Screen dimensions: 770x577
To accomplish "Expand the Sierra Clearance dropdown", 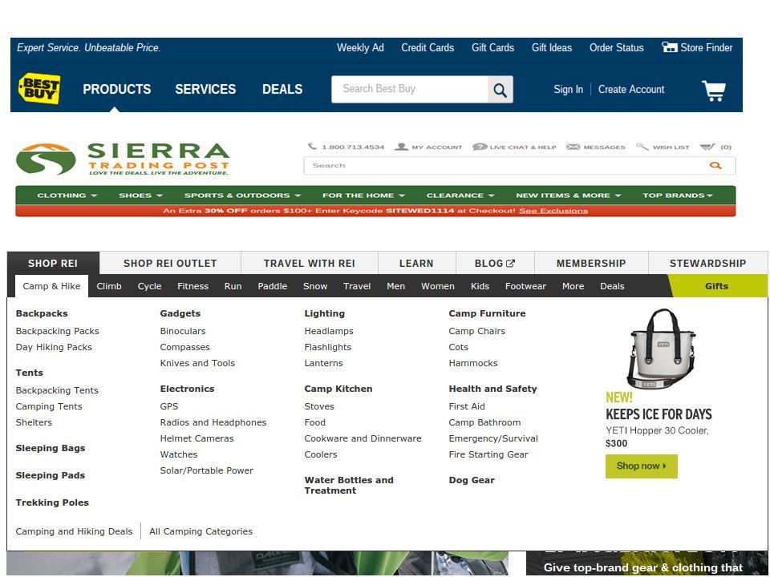I will pos(460,196).
